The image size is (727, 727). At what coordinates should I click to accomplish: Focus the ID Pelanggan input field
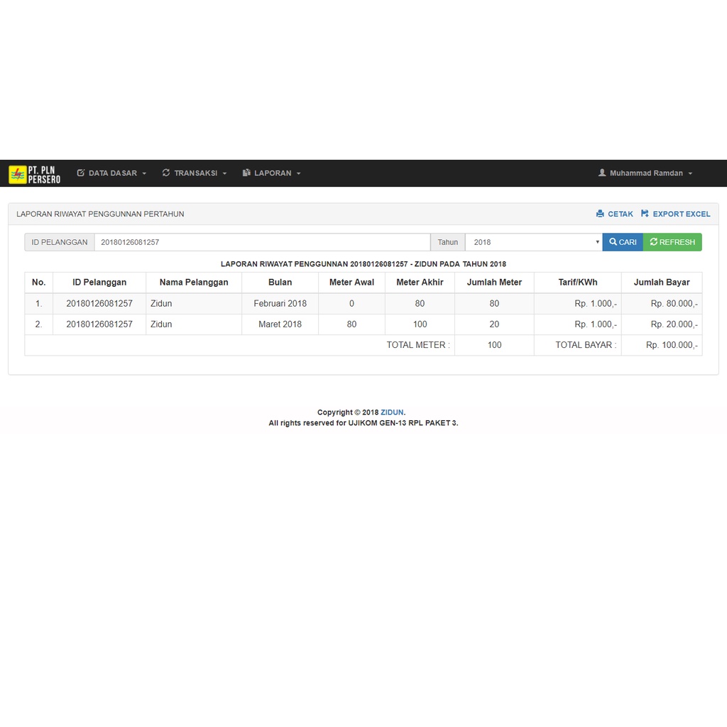point(263,242)
